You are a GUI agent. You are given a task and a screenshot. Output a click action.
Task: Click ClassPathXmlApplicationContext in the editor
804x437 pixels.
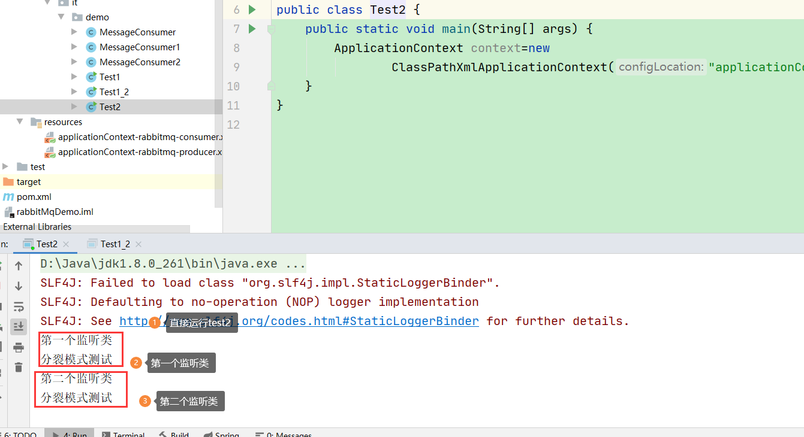pos(499,67)
